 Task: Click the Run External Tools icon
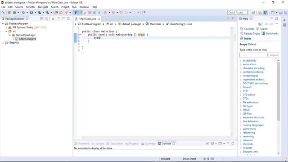click(x=47, y=13)
